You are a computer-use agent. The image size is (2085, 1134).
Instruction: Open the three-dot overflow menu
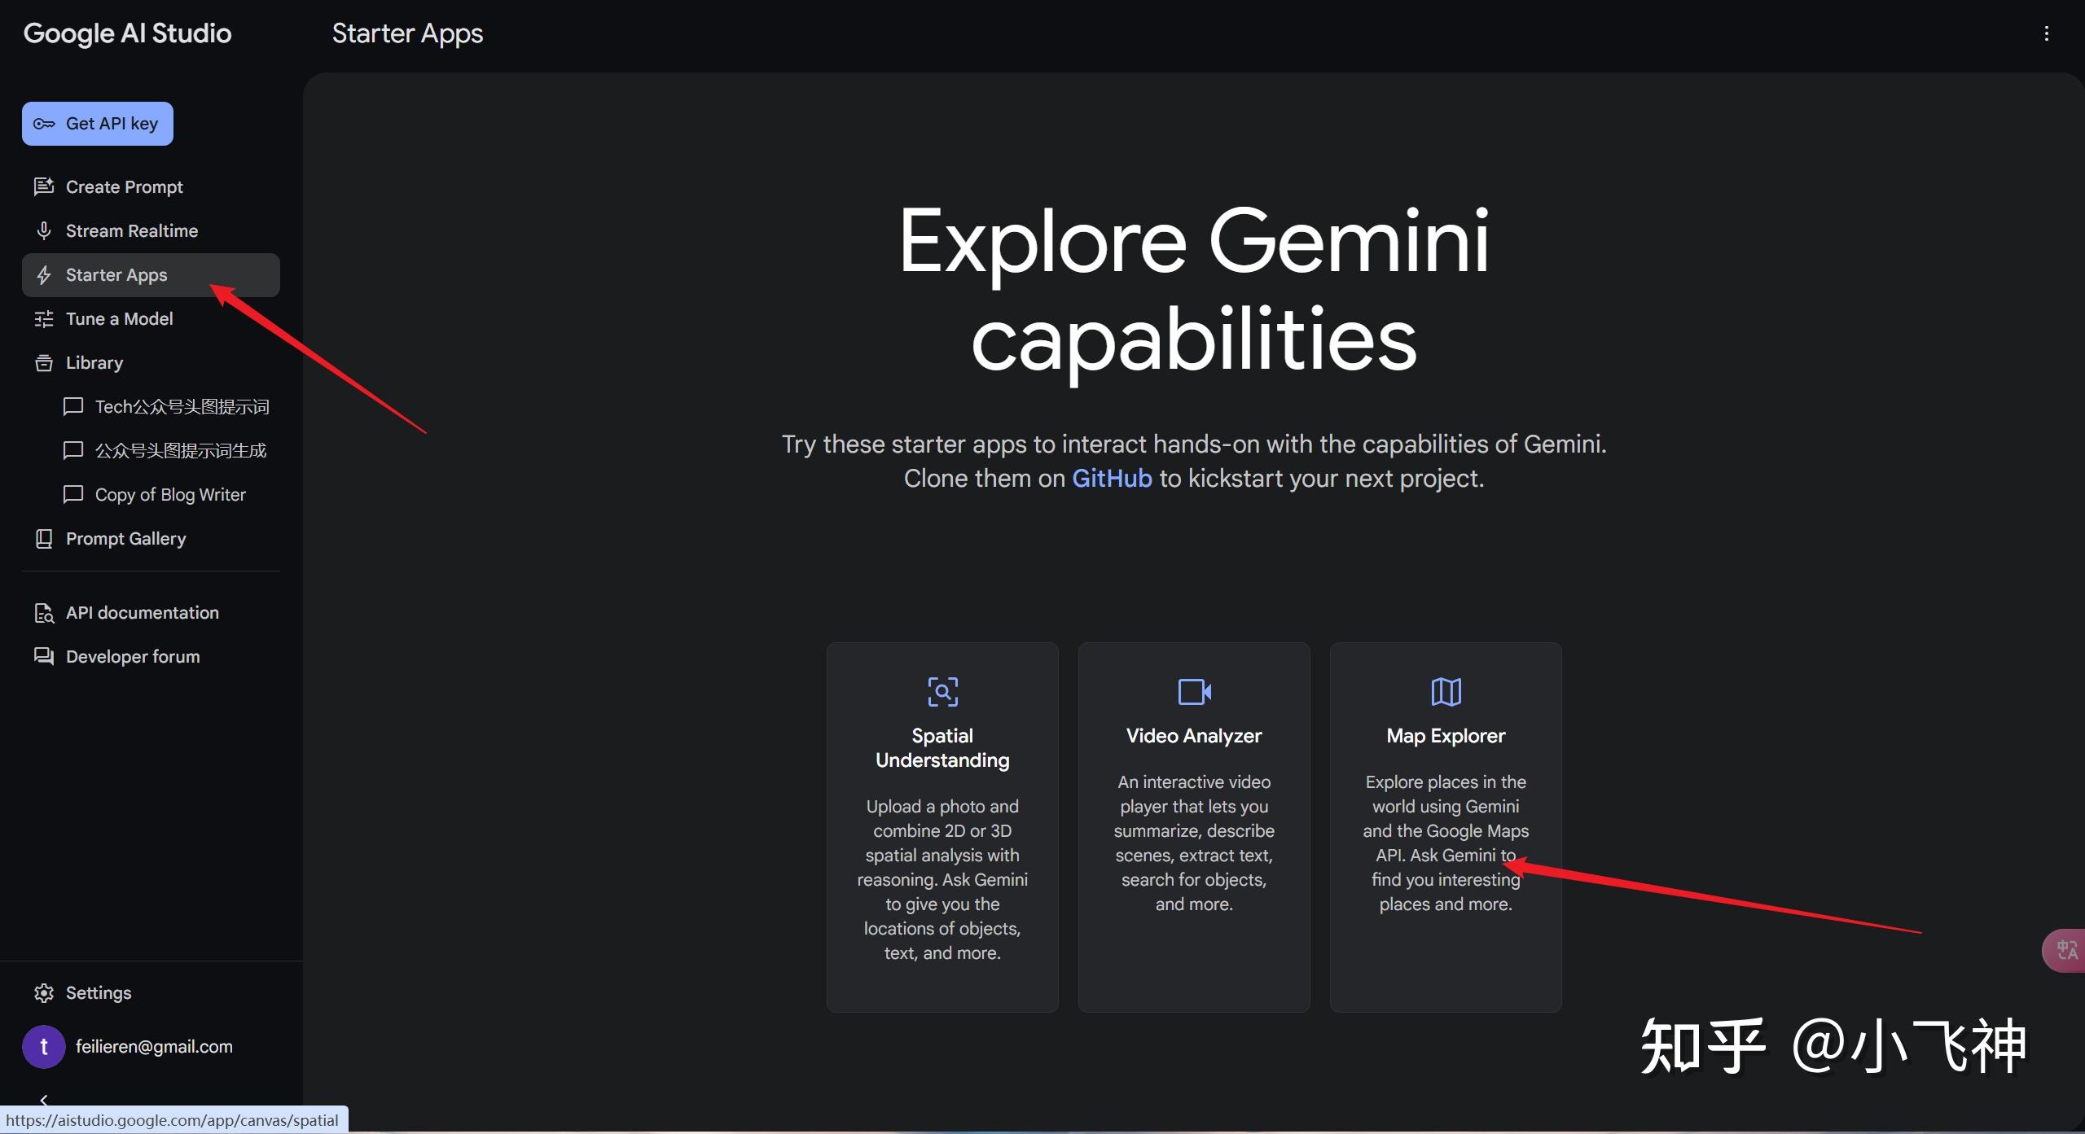click(2048, 33)
